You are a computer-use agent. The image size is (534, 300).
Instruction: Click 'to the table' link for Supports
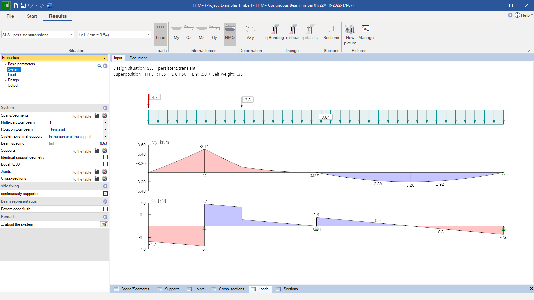coord(82,151)
